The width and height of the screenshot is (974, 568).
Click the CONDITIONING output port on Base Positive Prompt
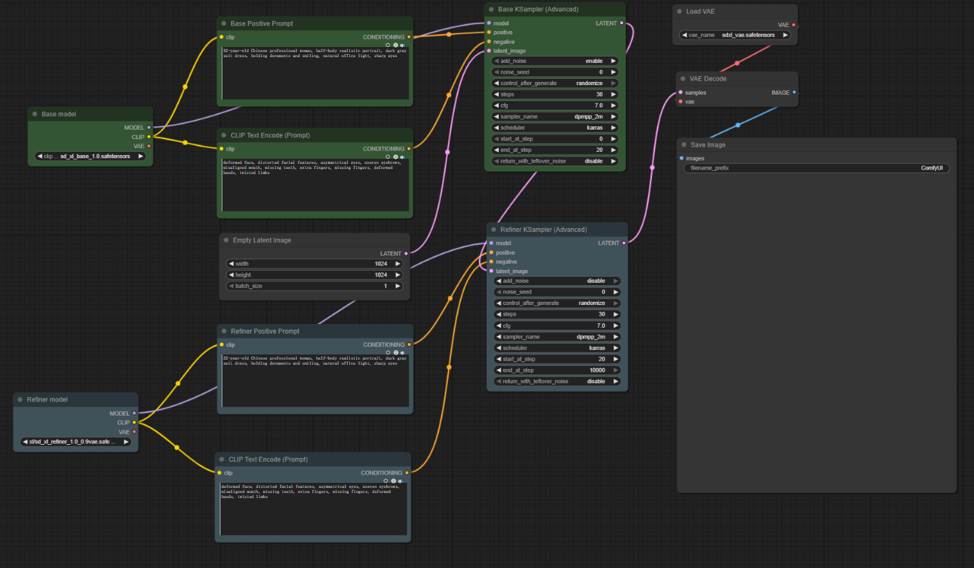pyautogui.click(x=409, y=37)
